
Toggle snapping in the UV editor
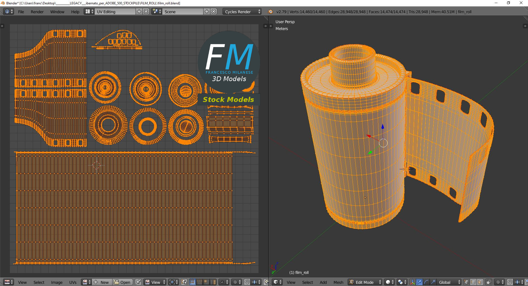click(247, 282)
